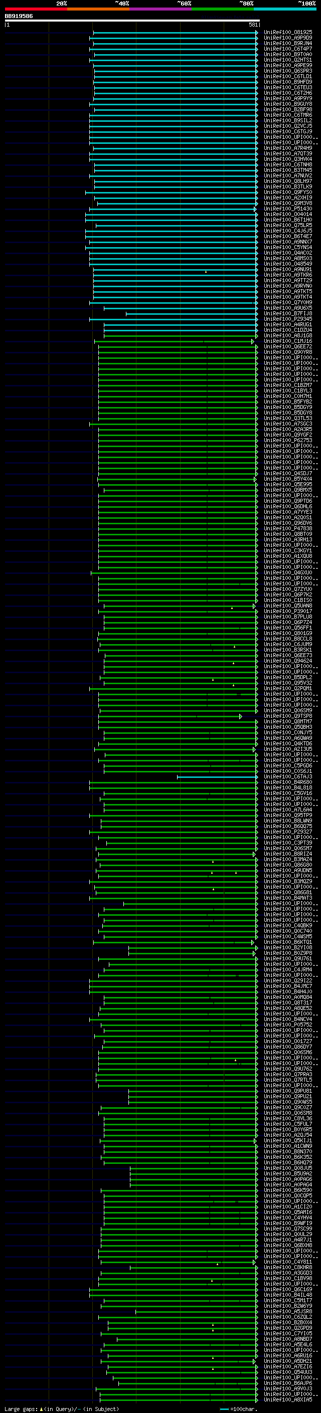Click hit label UniRef100_P51430
Viewport: 321px width, 1413px height.
(288, 209)
